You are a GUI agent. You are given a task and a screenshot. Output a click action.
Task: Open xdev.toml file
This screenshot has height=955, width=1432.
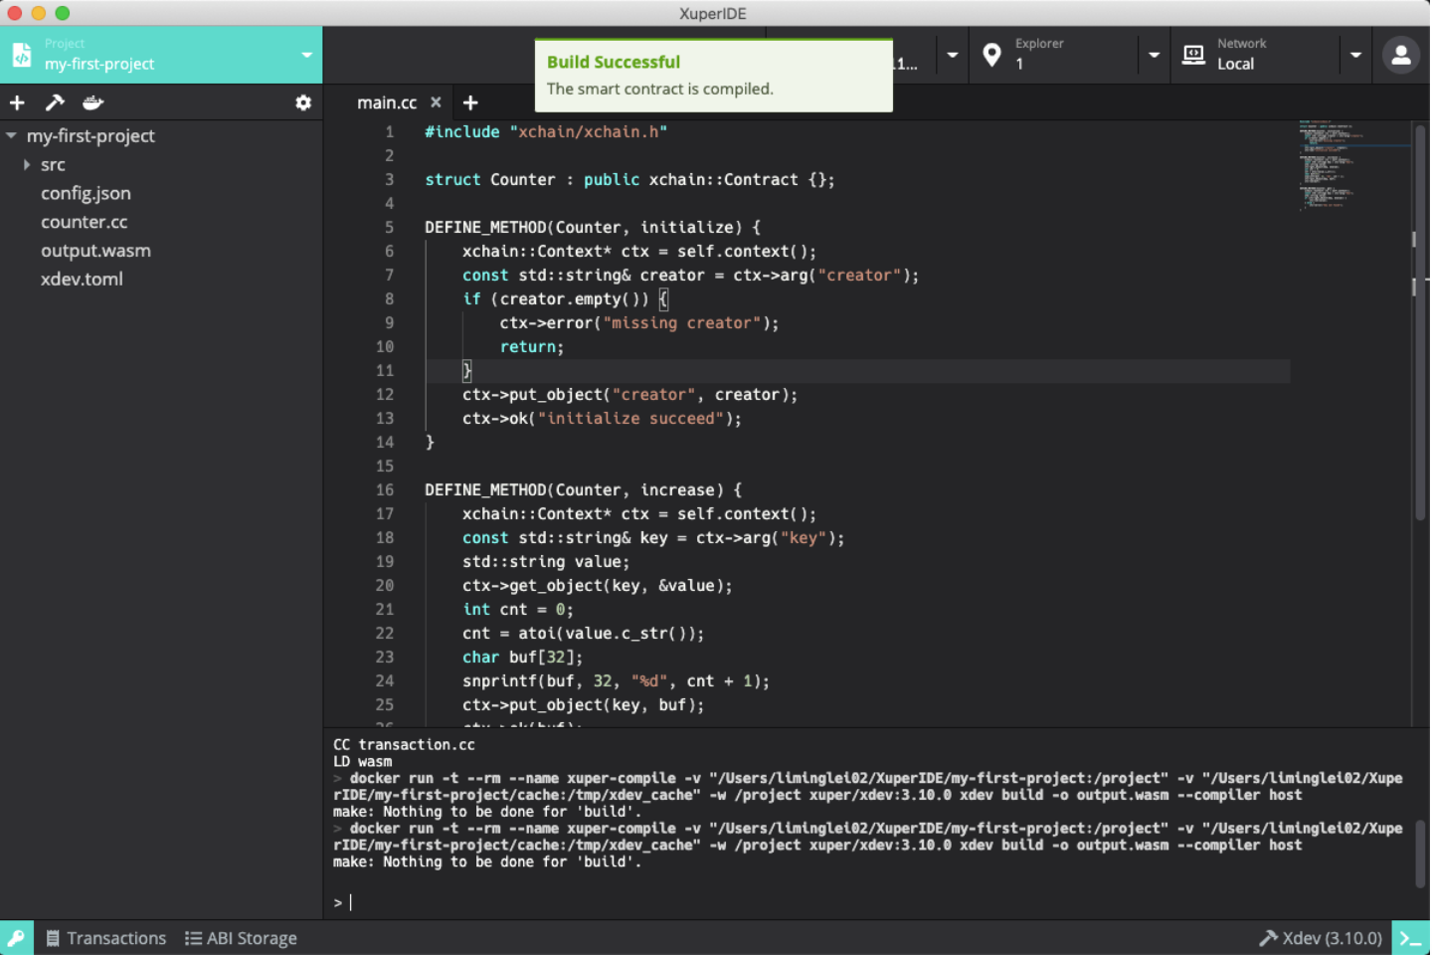82,280
